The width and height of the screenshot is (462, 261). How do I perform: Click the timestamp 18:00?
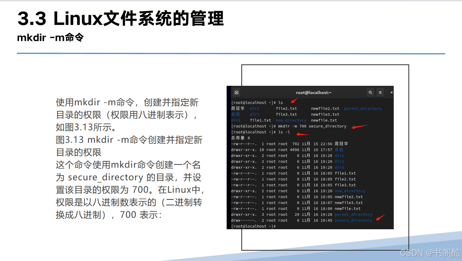tap(326, 209)
